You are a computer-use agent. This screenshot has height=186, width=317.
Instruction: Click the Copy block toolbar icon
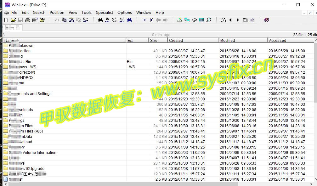click(64, 20)
